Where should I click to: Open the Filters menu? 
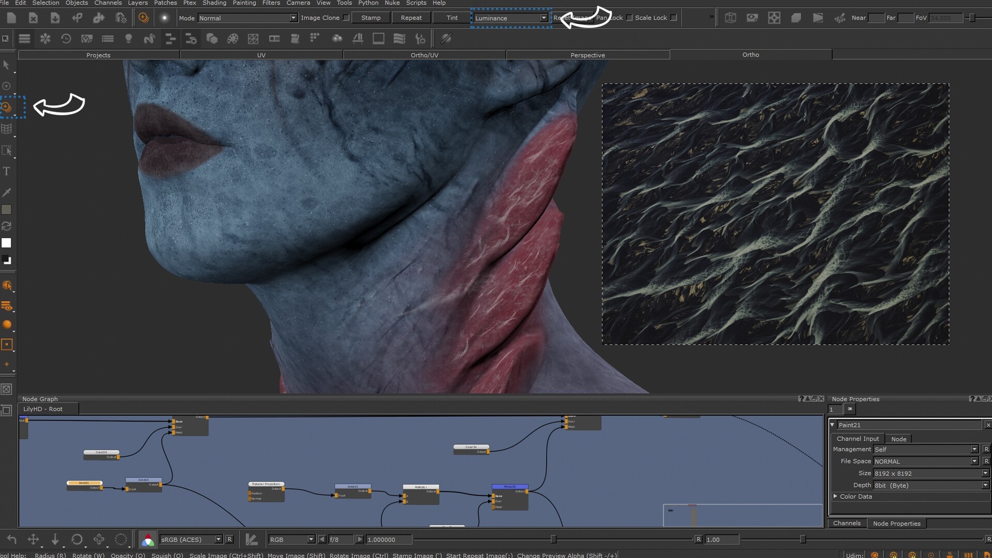[x=271, y=3]
